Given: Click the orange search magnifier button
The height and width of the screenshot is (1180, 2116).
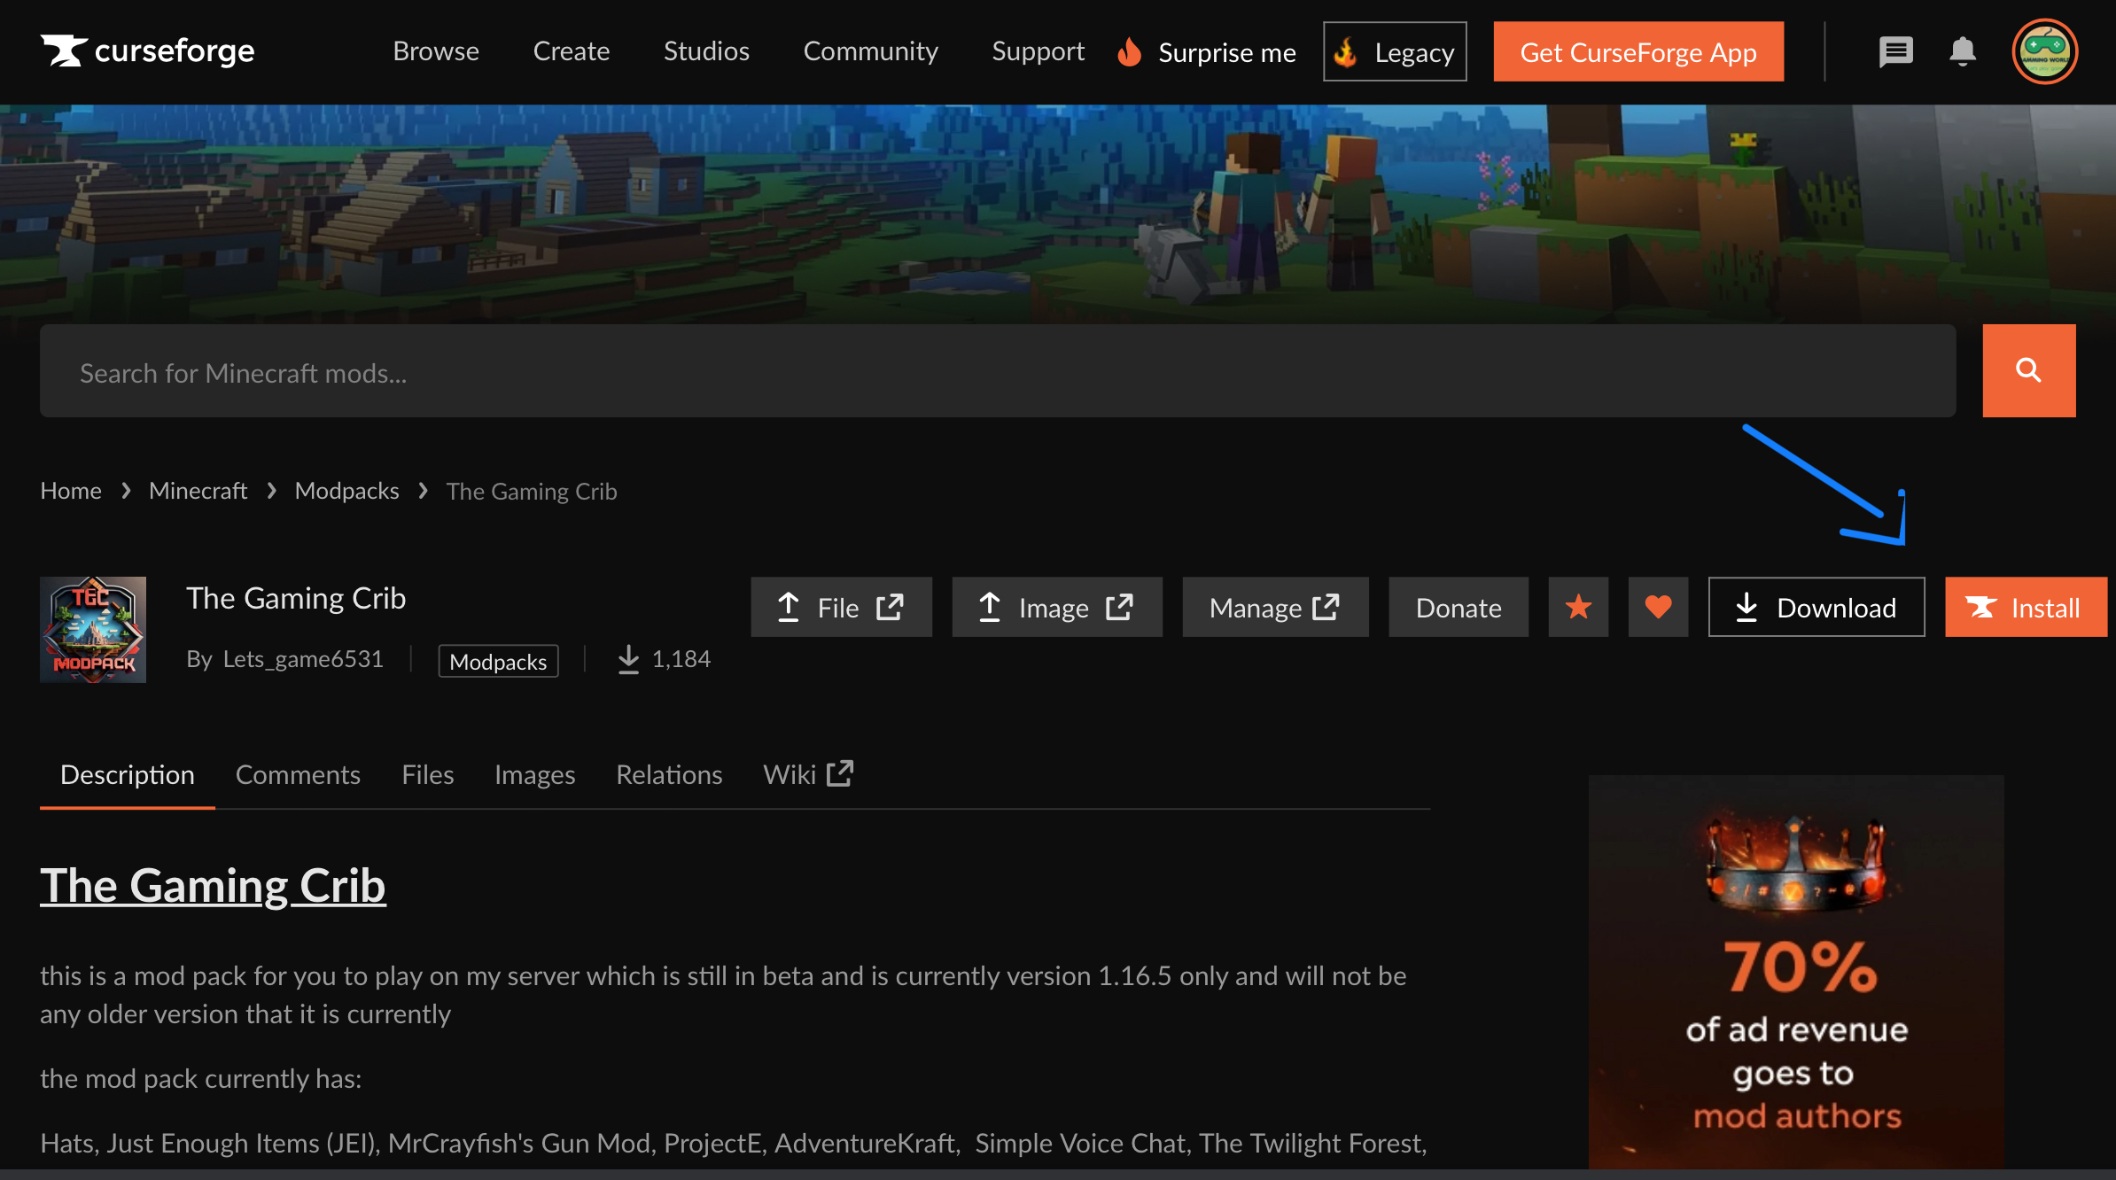Looking at the screenshot, I should click(x=2028, y=370).
